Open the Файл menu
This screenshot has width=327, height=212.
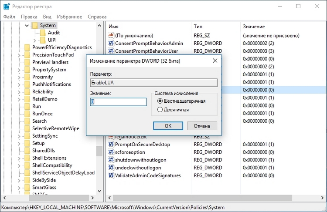point(9,17)
